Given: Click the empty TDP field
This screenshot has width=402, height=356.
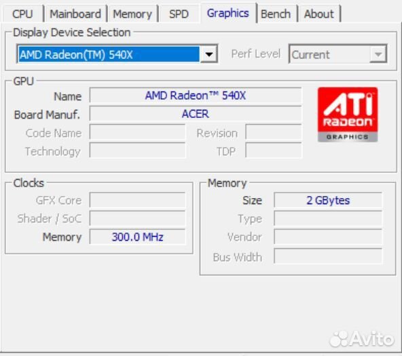Looking at the screenshot, I should pos(274,151).
